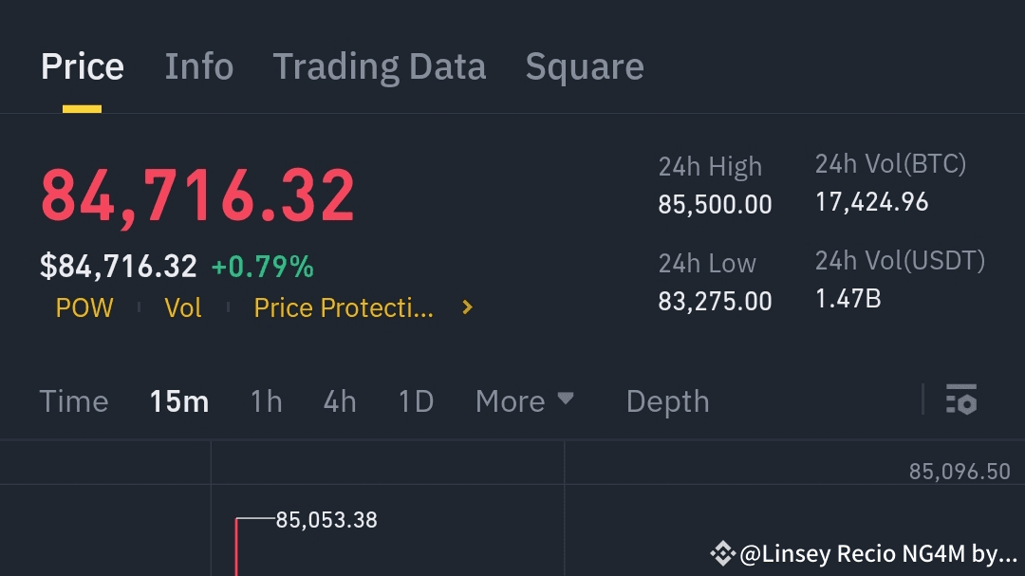This screenshot has width=1025, height=576.
Task: Switch to the Info tab
Action: [199, 66]
